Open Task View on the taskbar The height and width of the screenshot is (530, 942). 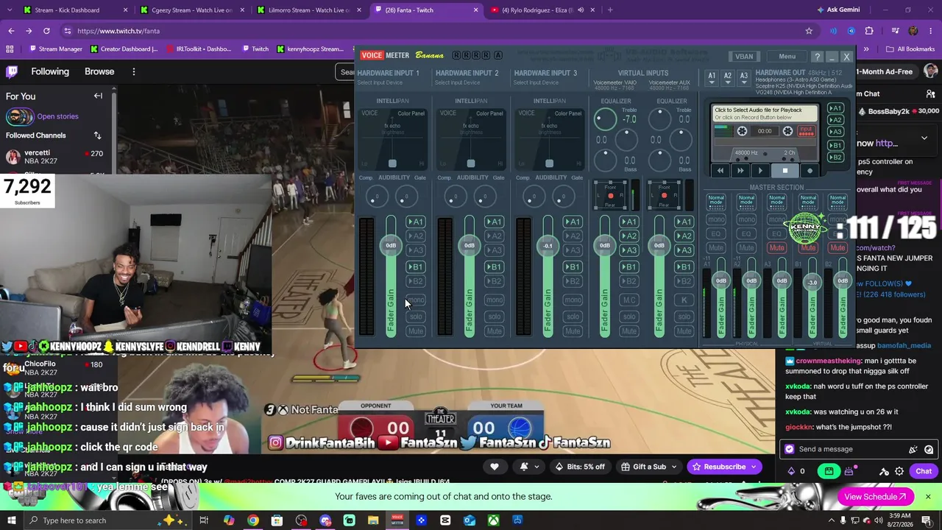pyautogui.click(x=204, y=520)
